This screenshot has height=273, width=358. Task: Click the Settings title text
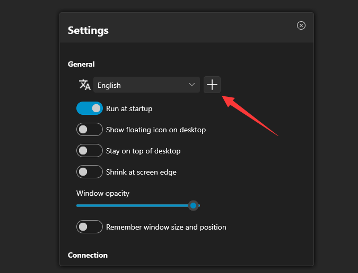88,31
